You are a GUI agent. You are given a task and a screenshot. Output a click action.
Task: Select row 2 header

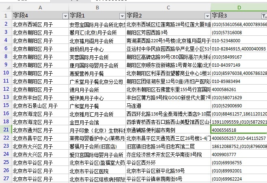[6, 24]
